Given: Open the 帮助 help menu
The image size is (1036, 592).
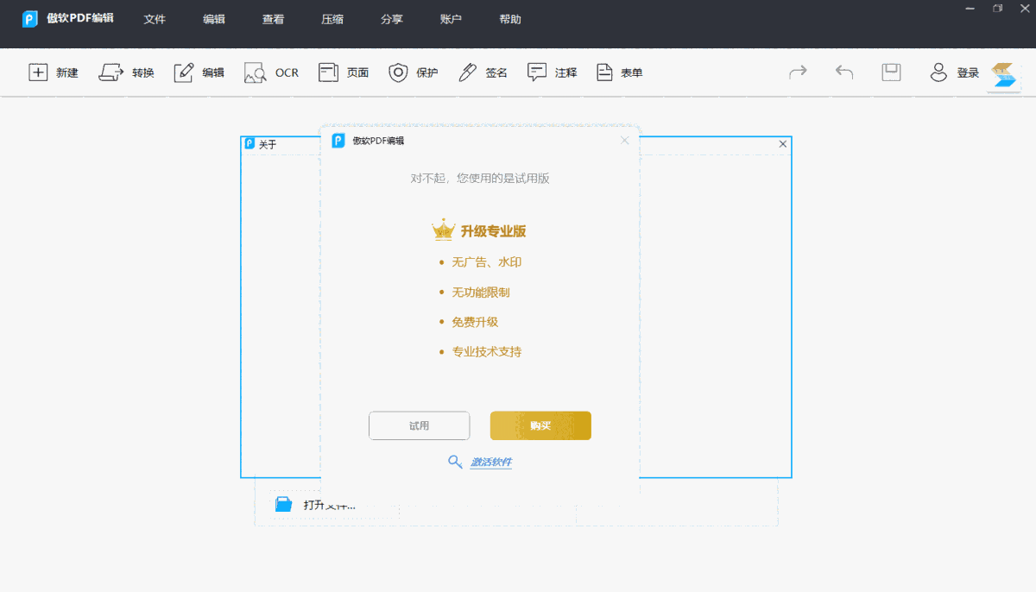Looking at the screenshot, I should click(510, 18).
